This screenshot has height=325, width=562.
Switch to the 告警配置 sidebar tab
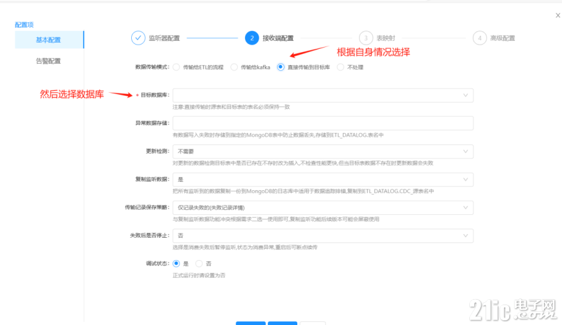(x=48, y=61)
